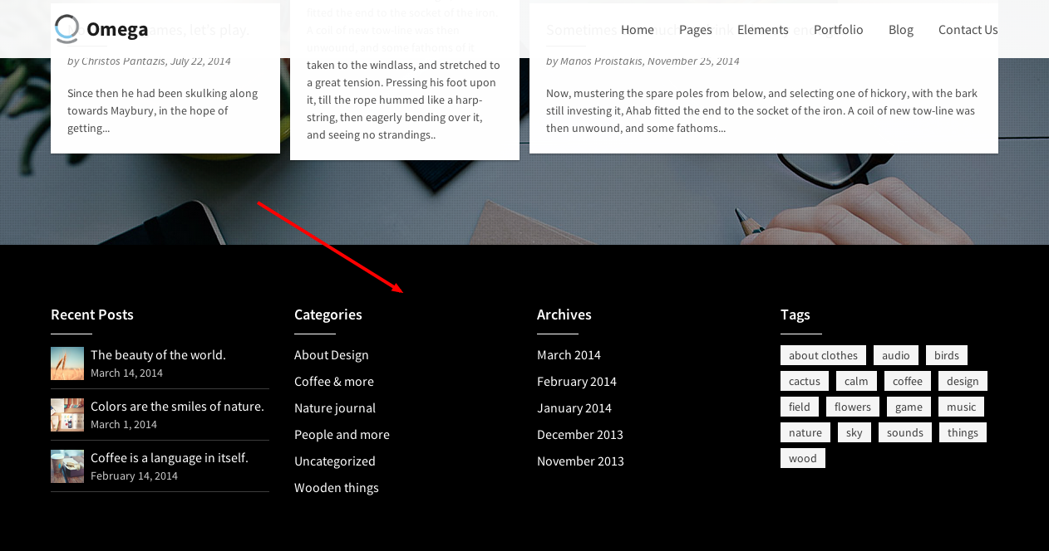
Task: Select the Wooden things category
Action: [336, 488]
